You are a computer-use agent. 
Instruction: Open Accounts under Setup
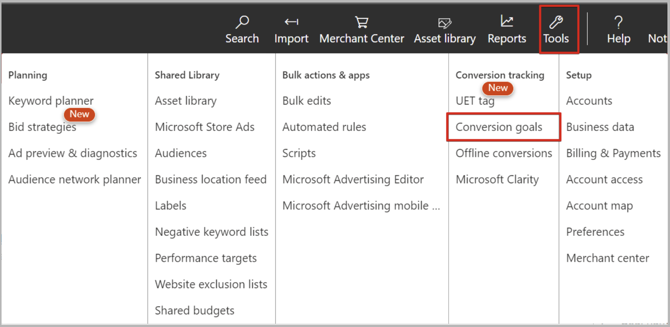589,101
